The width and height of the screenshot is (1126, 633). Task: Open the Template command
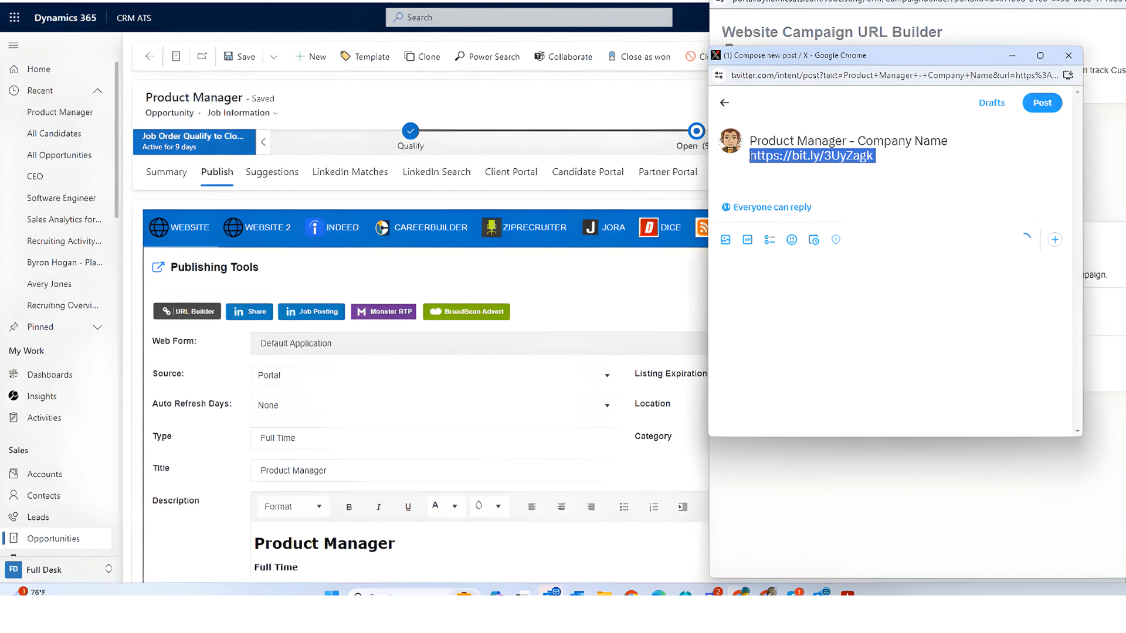(x=365, y=57)
